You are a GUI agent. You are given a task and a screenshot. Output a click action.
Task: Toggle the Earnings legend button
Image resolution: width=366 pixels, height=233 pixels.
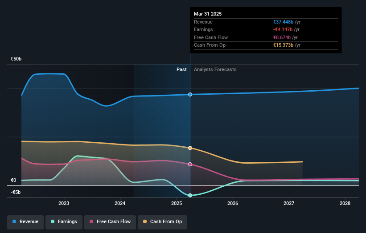point(64,222)
